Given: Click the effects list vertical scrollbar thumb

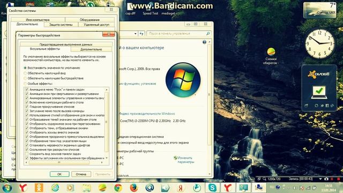Looking at the screenshot, I should [x=107, y=122].
